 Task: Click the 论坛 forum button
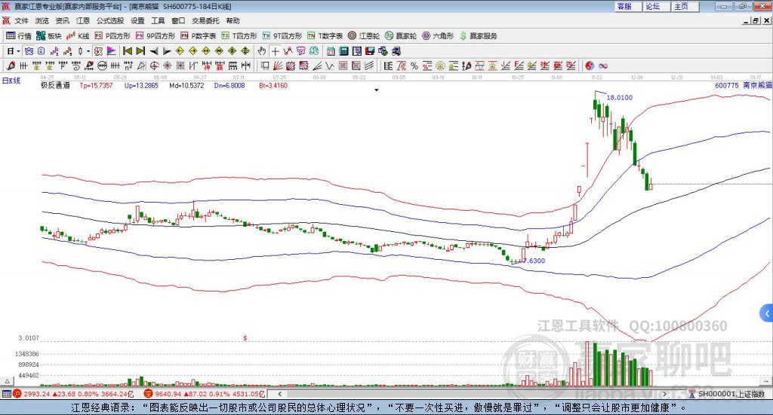[656, 6]
